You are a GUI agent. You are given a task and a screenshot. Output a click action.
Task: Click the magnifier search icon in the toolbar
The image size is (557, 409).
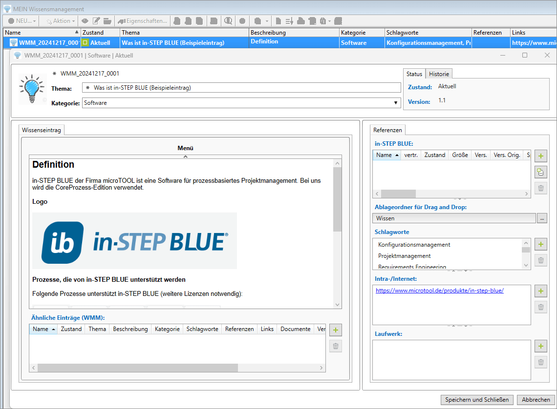pyautogui.click(x=228, y=20)
